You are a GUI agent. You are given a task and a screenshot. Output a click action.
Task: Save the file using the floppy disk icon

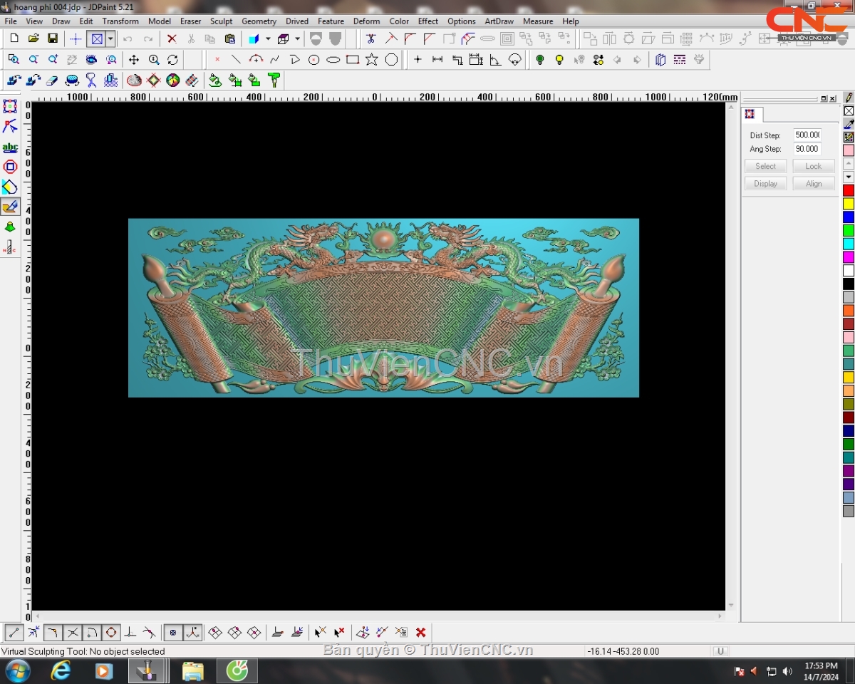pos(52,38)
